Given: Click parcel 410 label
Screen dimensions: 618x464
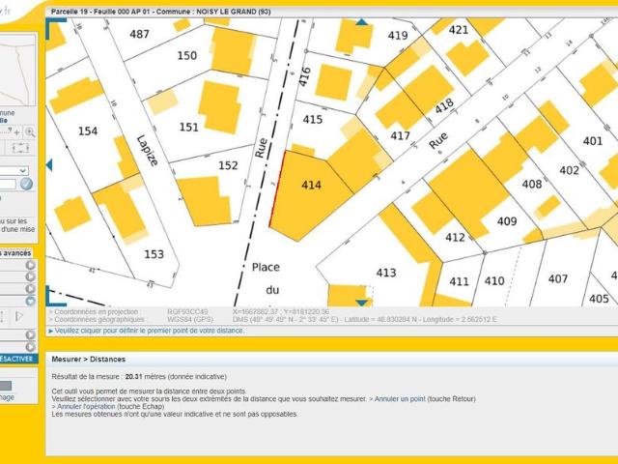Looking at the screenshot, I should tap(494, 281).
